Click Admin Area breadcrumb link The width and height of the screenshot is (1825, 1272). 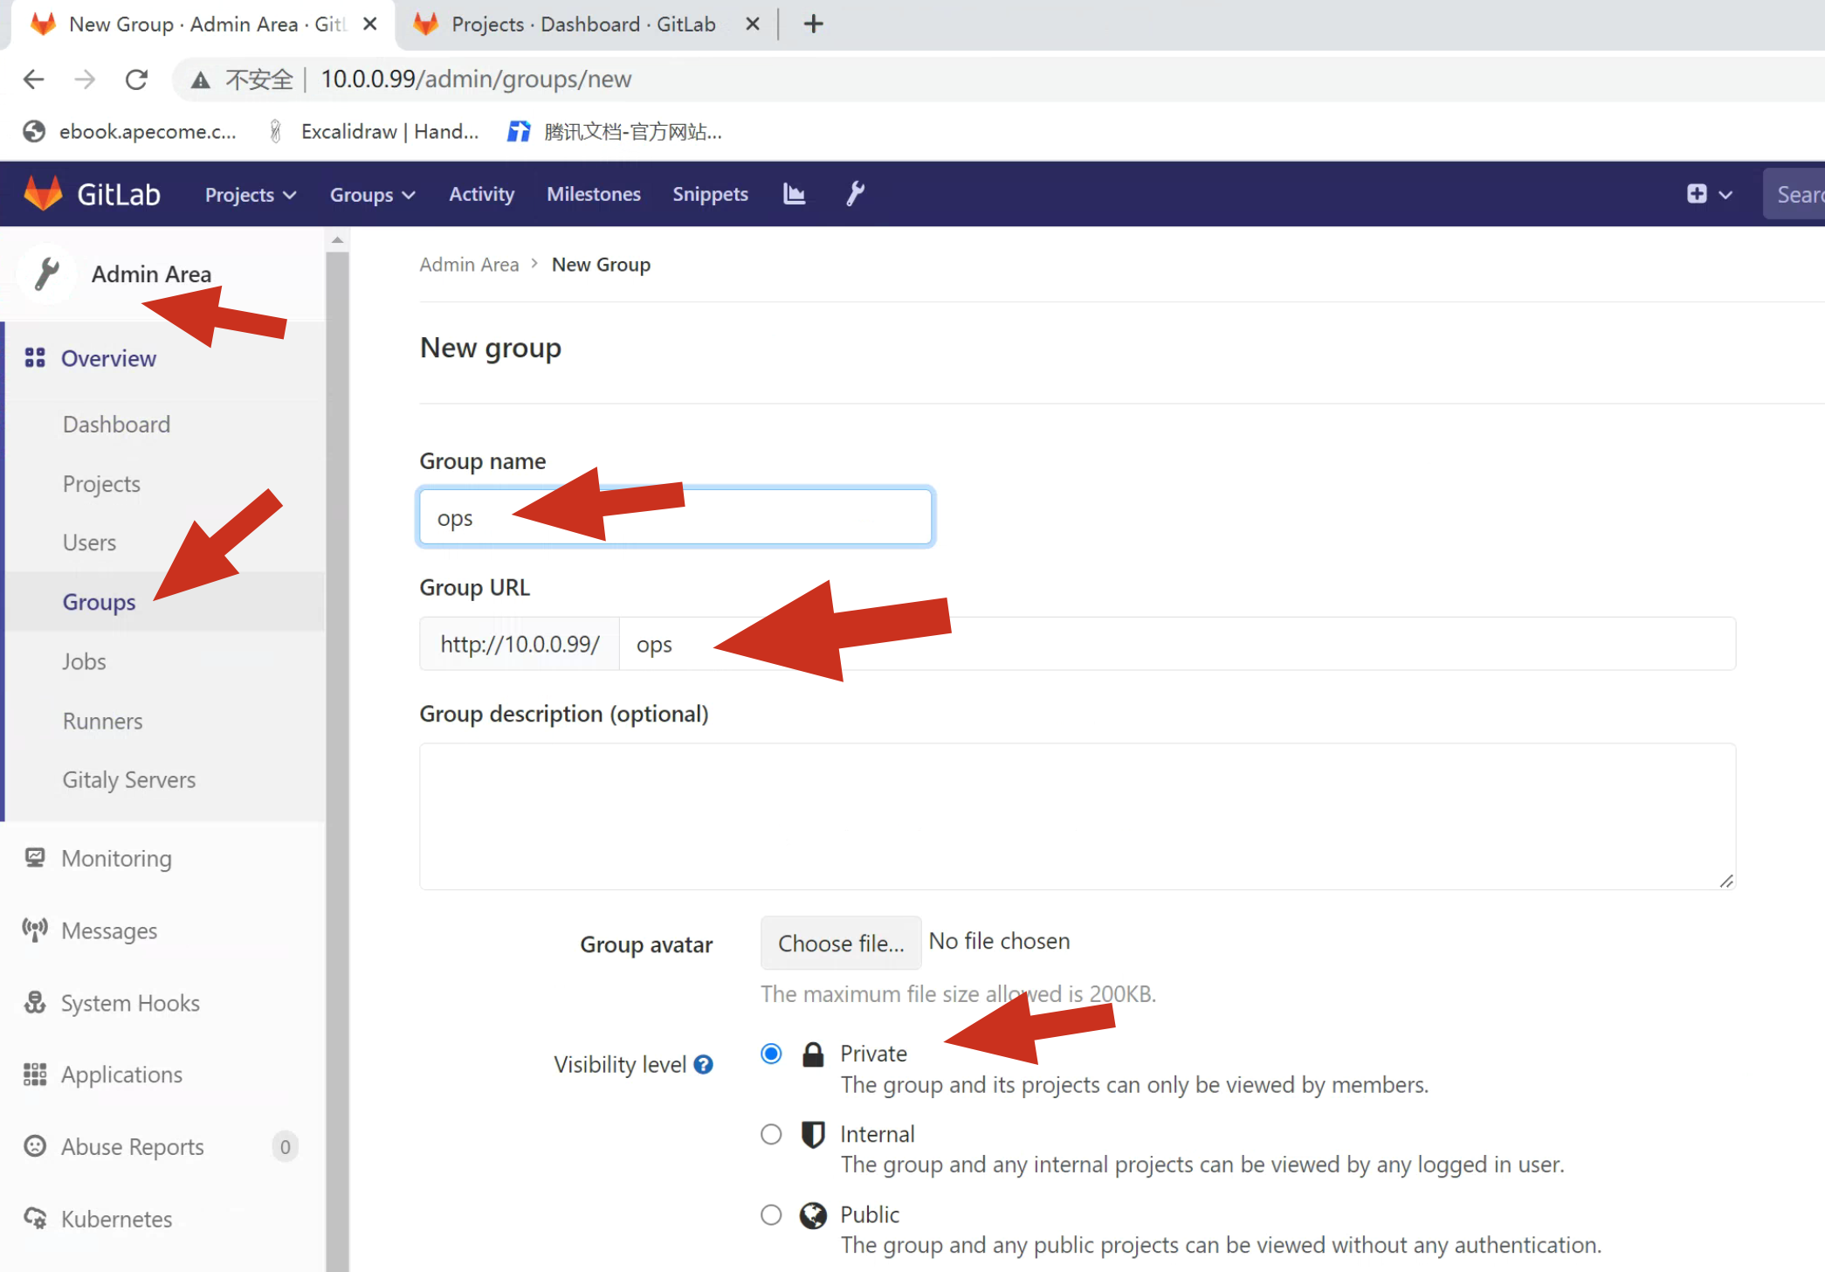click(469, 264)
